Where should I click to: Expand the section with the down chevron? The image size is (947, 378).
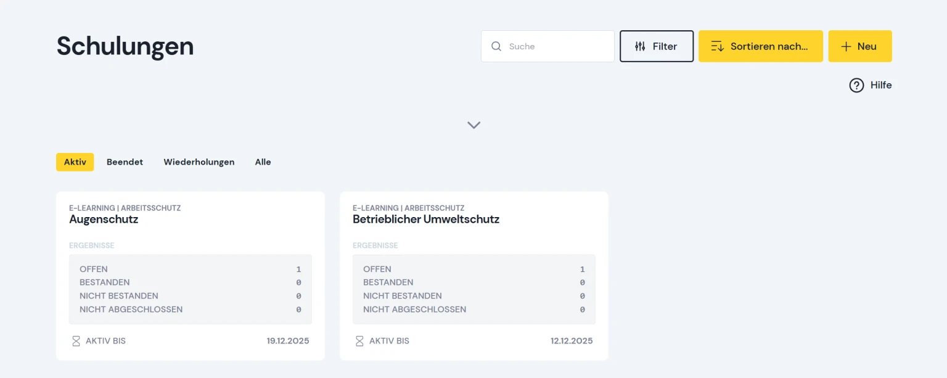[473, 125]
